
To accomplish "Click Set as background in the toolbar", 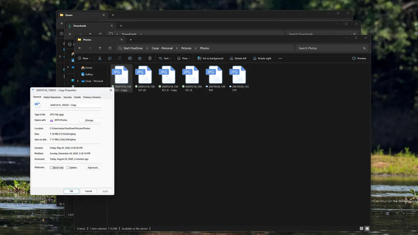I will point(211,58).
